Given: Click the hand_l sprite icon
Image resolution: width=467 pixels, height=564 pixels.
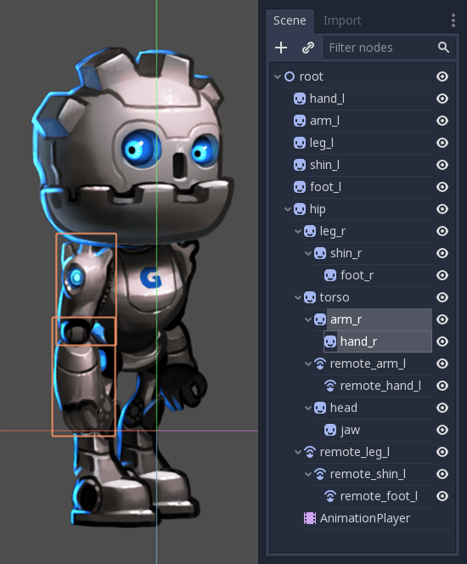Looking at the screenshot, I should pos(300,99).
